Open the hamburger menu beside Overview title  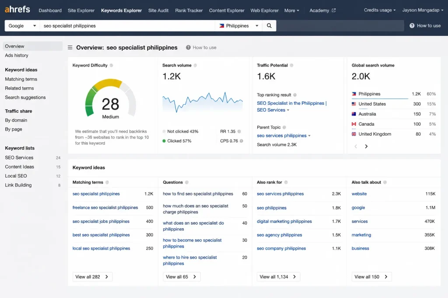click(x=70, y=48)
